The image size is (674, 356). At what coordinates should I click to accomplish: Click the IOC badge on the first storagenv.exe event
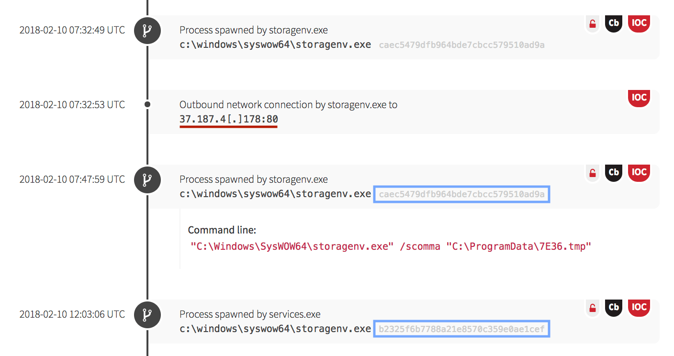click(x=639, y=22)
